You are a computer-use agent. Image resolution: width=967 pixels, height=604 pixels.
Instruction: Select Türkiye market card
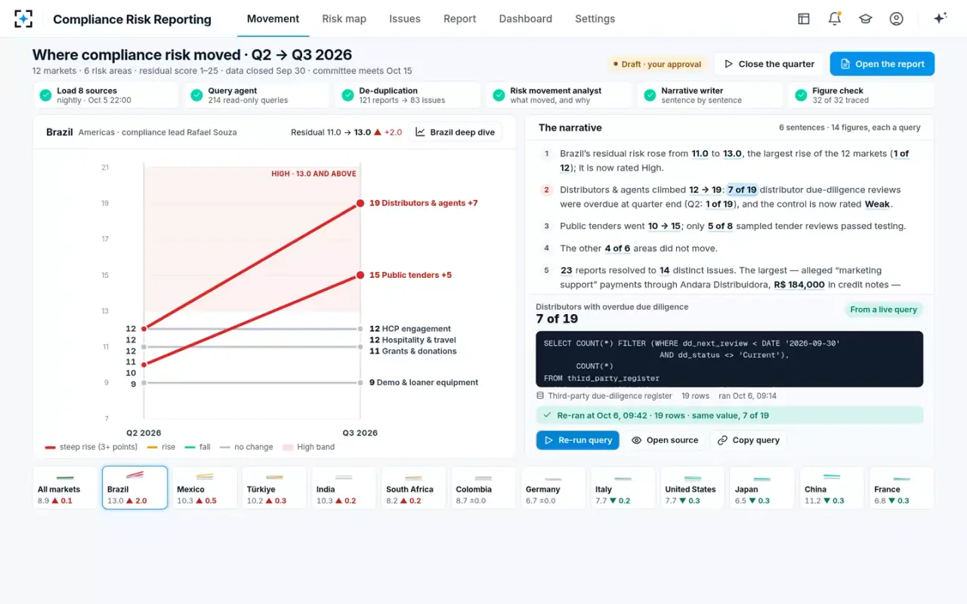tap(273, 488)
